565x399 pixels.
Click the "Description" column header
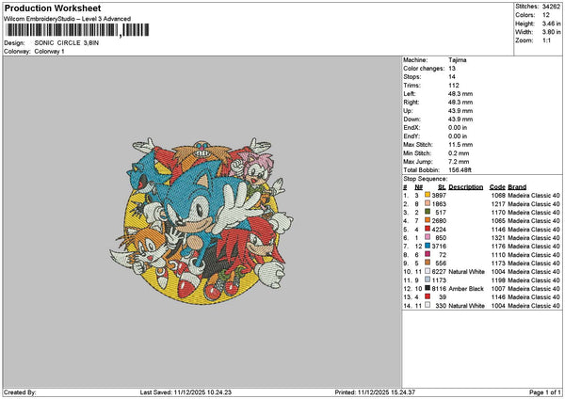[x=466, y=187]
